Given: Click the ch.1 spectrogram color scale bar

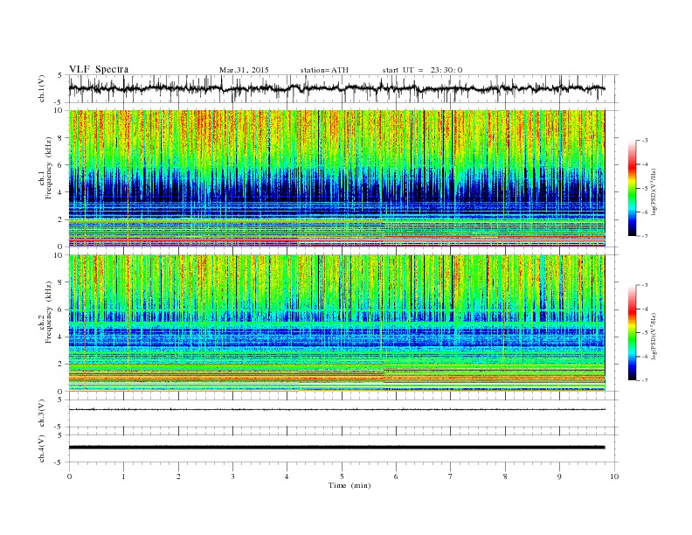Looking at the screenshot, I should pos(632,188).
